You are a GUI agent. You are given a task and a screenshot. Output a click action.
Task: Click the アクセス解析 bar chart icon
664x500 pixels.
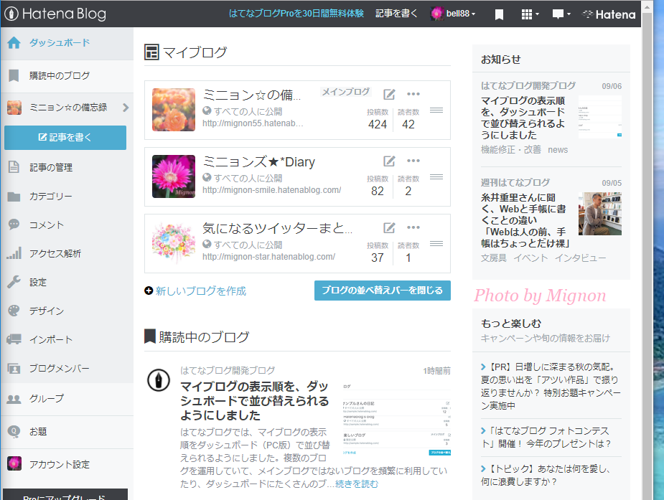click(14, 253)
